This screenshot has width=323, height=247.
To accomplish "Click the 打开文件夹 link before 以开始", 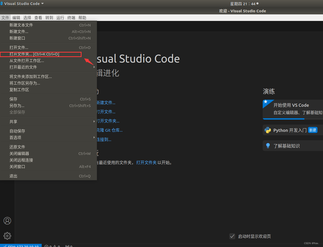I will pos(146,162).
